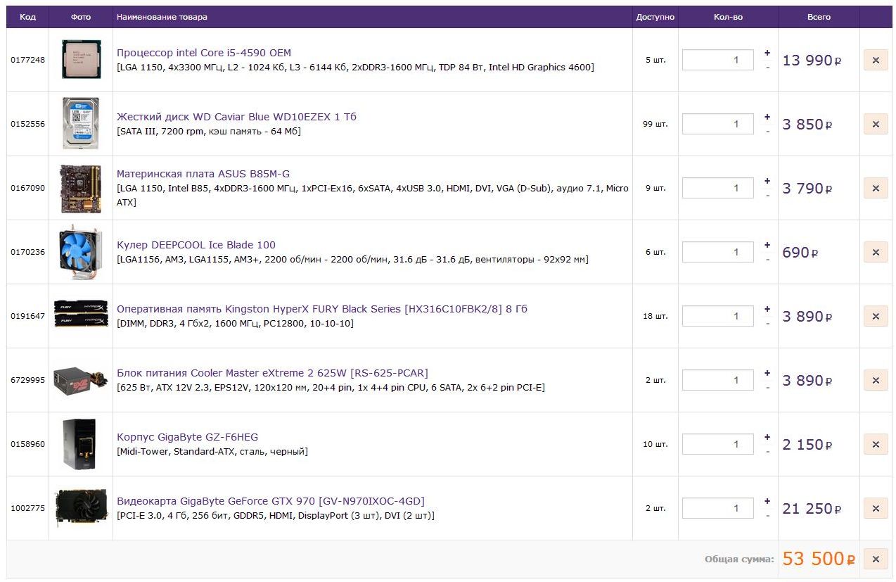This screenshot has height=582, width=896.
Task: Click Intel Core i5 processor photo thumbnail
Action: coord(81,60)
